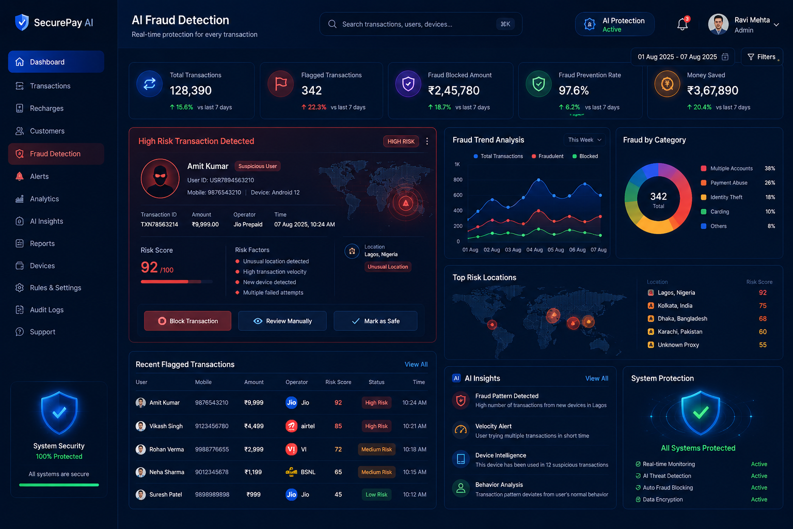This screenshot has height=529, width=793.
Task: Click the Money Saved rupee coin icon
Action: [x=667, y=84]
